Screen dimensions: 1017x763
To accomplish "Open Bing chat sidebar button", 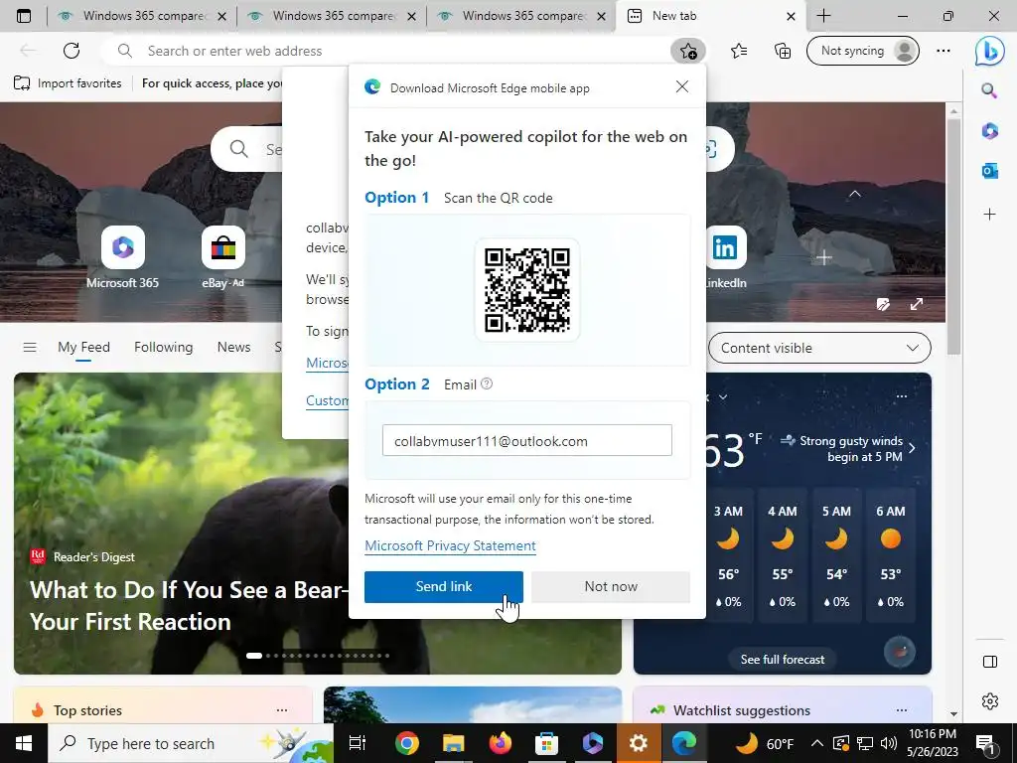I will tap(990, 51).
